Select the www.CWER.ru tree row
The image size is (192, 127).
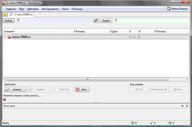coord(96,37)
